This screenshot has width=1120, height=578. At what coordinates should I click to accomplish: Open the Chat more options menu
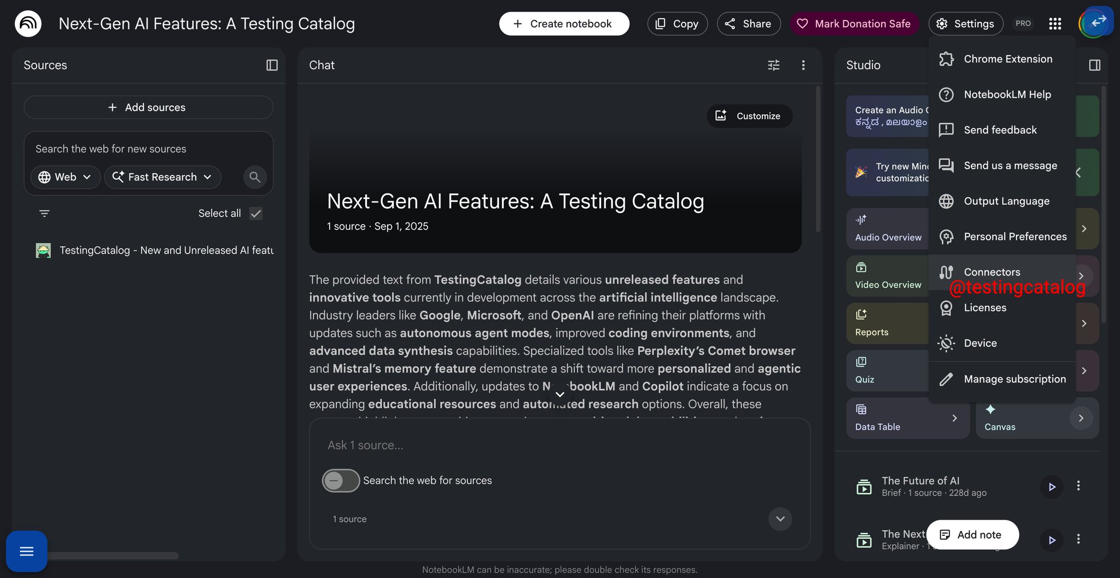tap(803, 65)
